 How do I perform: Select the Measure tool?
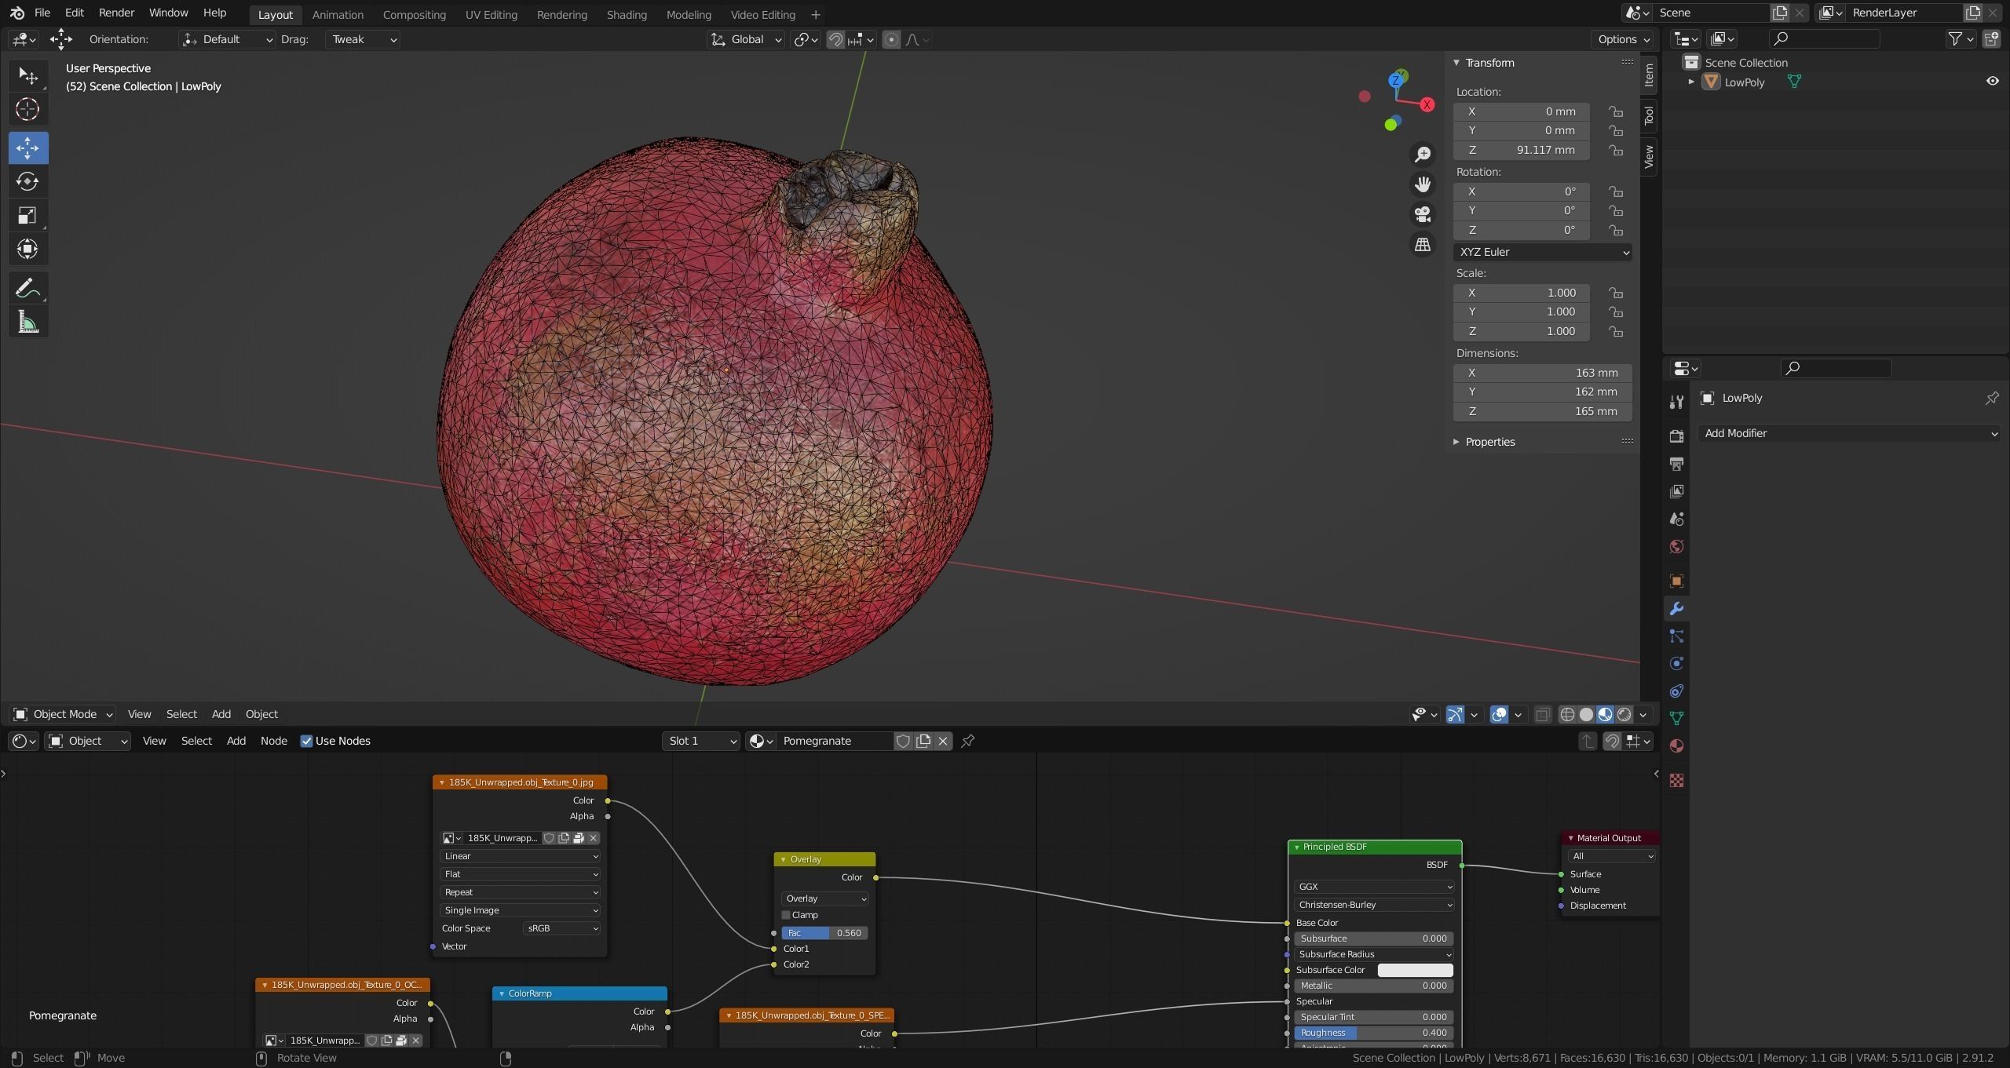point(28,322)
